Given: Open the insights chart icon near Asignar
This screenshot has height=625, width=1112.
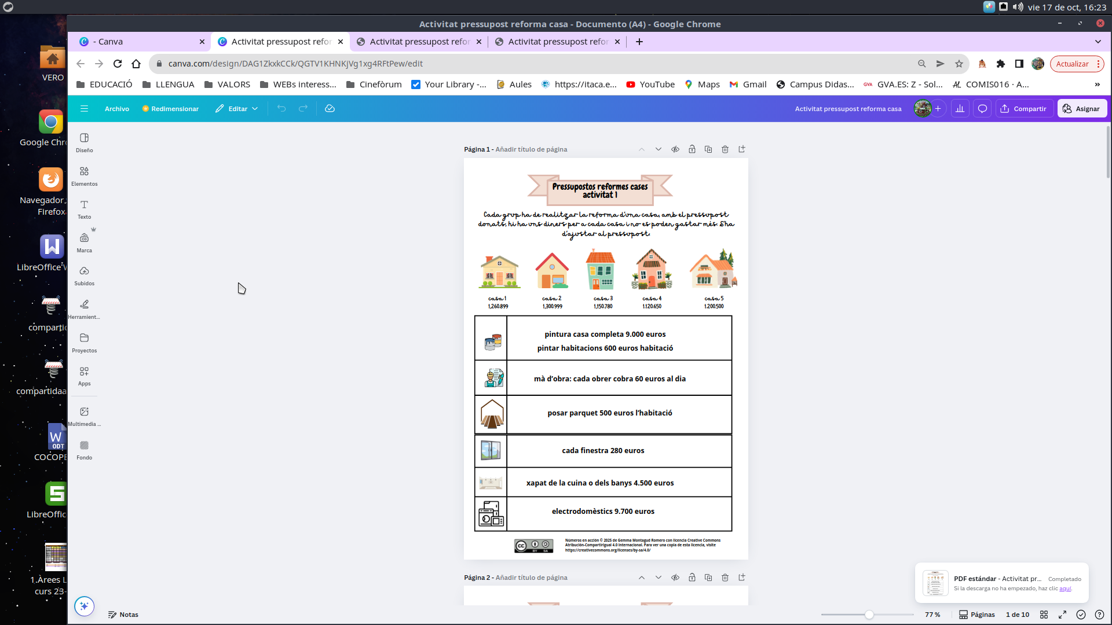Looking at the screenshot, I should [960, 108].
